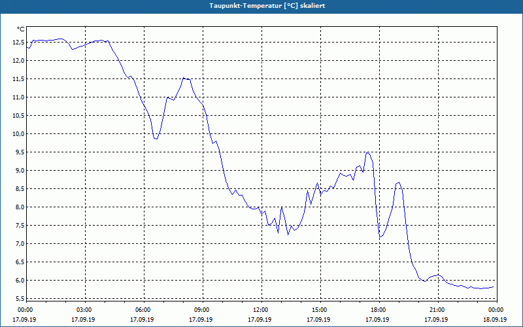Screen dimensions: 523x327
Task: Select the 18.09.19 date label
Action: (x=495, y=320)
